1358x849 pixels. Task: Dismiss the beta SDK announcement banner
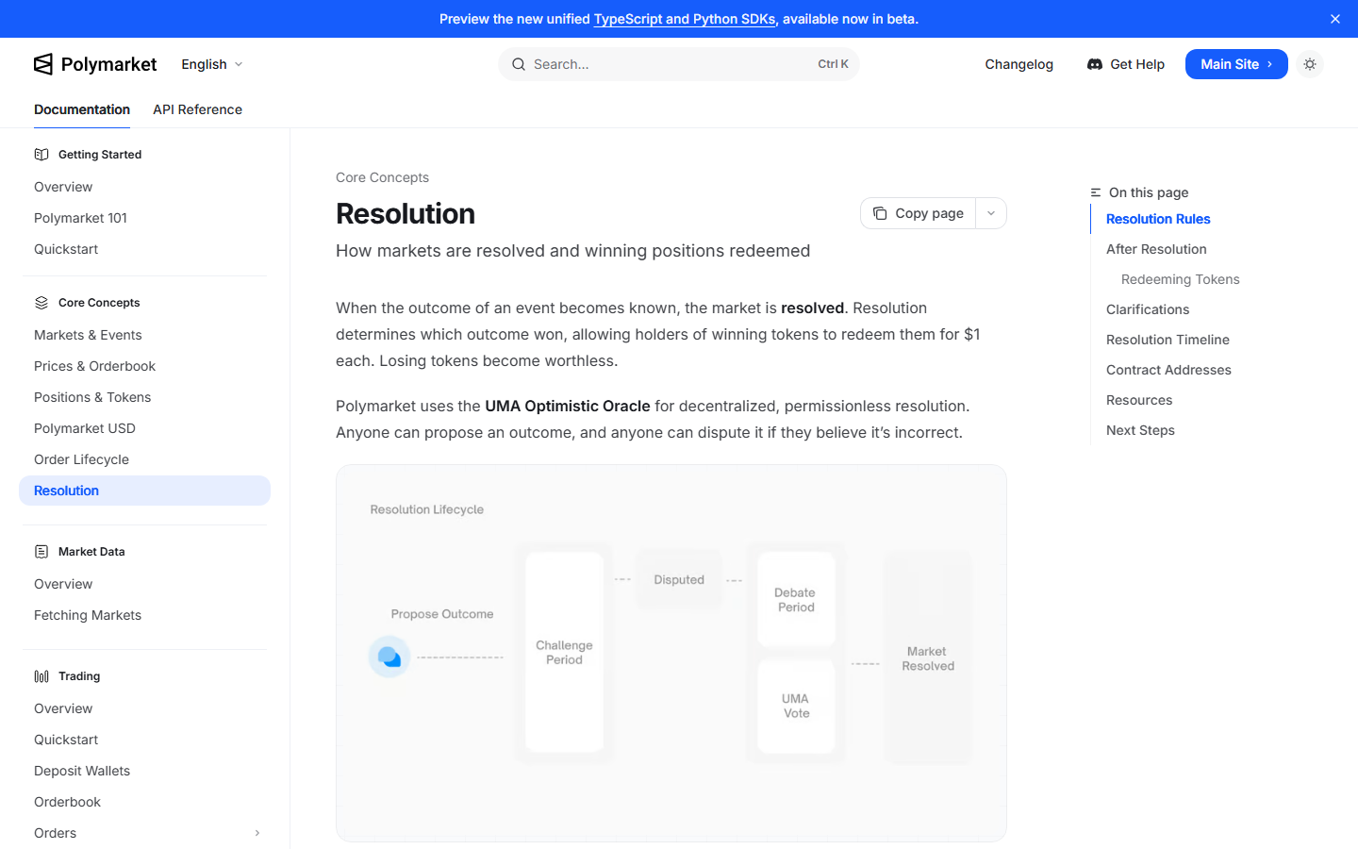click(x=1335, y=19)
